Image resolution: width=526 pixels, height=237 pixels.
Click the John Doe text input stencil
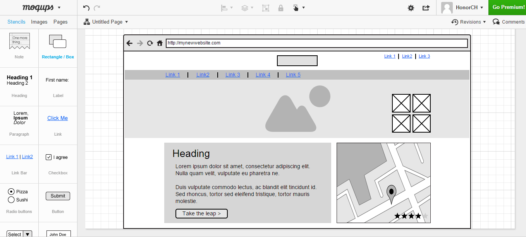pyautogui.click(x=58, y=234)
